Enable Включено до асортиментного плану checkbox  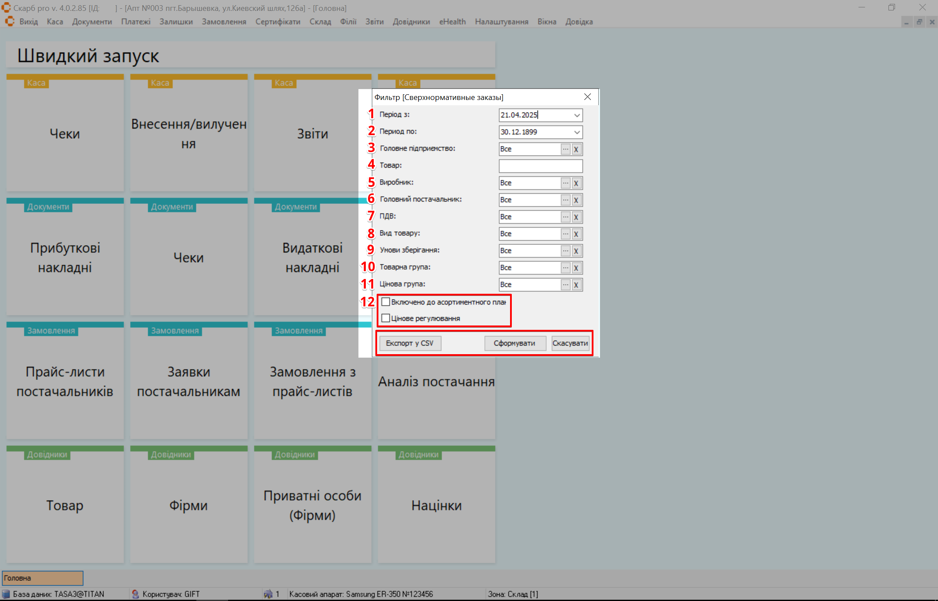[385, 302]
